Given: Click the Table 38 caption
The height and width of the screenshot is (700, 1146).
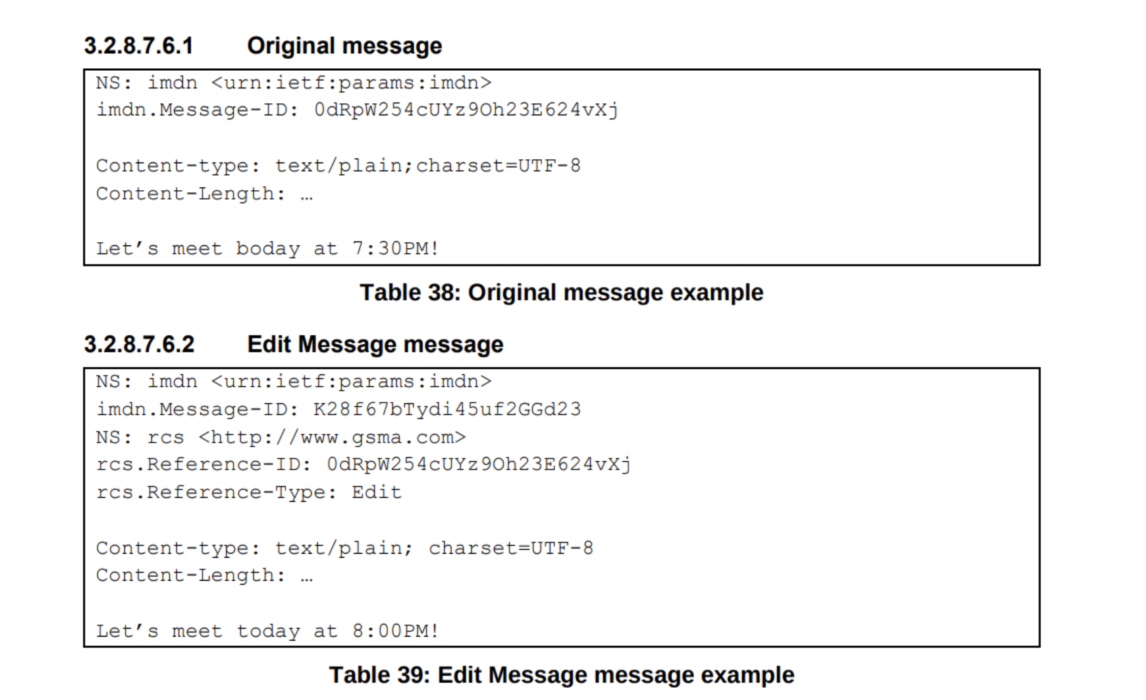Looking at the screenshot, I should coord(561,293).
